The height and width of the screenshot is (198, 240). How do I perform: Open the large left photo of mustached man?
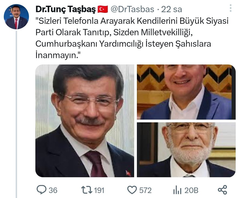[x=85, y=121]
